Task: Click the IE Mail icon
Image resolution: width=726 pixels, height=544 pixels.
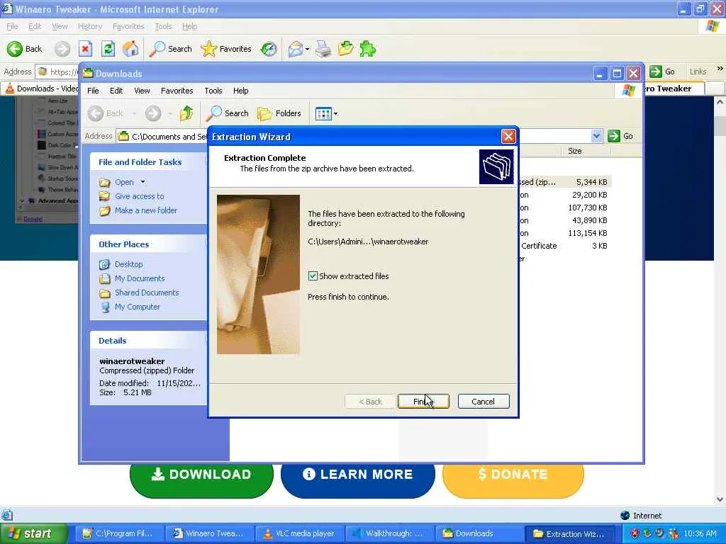Action: pos(295,49)
